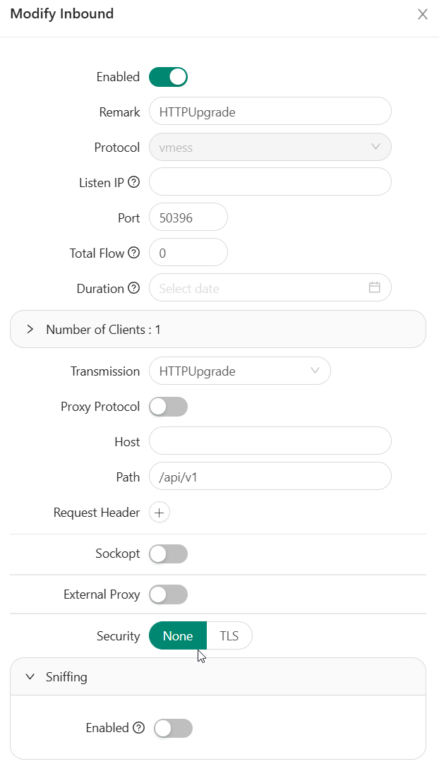Open the Protocol vmess dropdown
The height and width of the screenshot is (771, 439).
(x=270, y=147)
